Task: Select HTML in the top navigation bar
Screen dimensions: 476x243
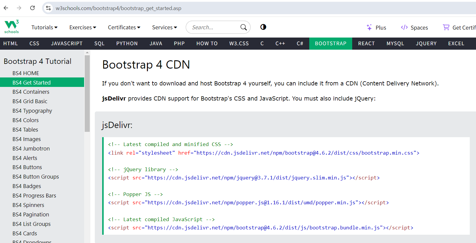Action: click(x=11, y=43)
